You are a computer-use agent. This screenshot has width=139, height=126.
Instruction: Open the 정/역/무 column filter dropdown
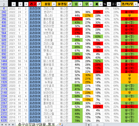[x=136, y=4]
